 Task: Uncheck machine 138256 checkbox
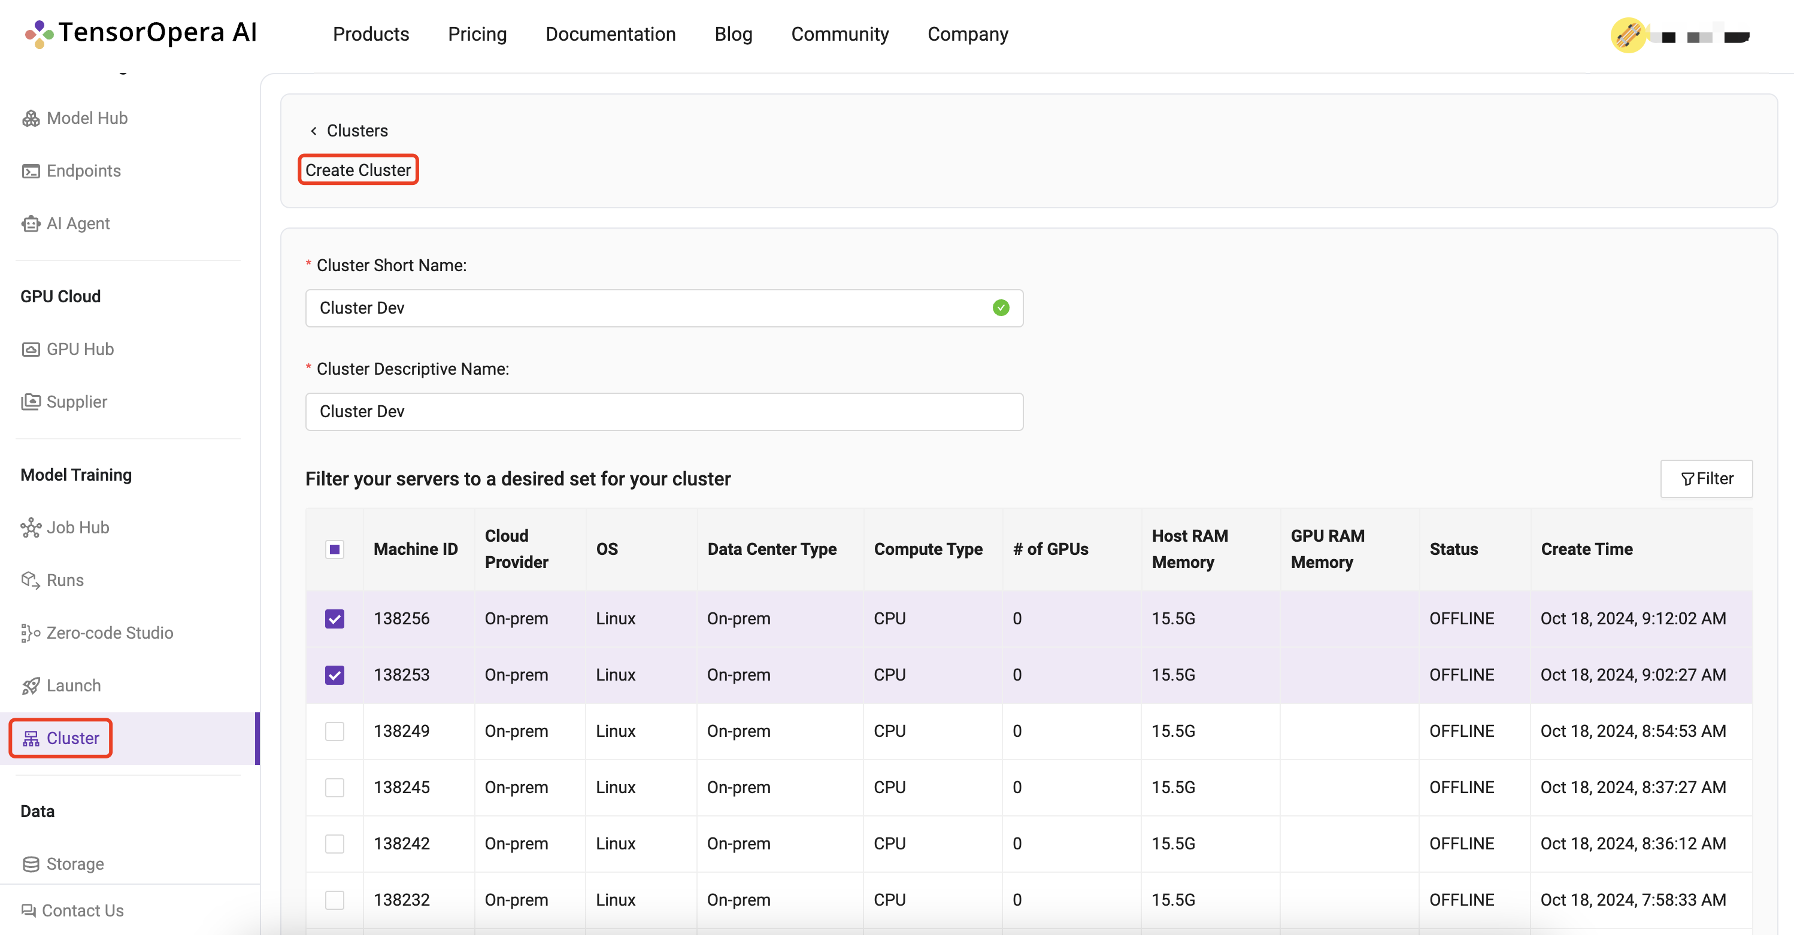pos(335,619)
